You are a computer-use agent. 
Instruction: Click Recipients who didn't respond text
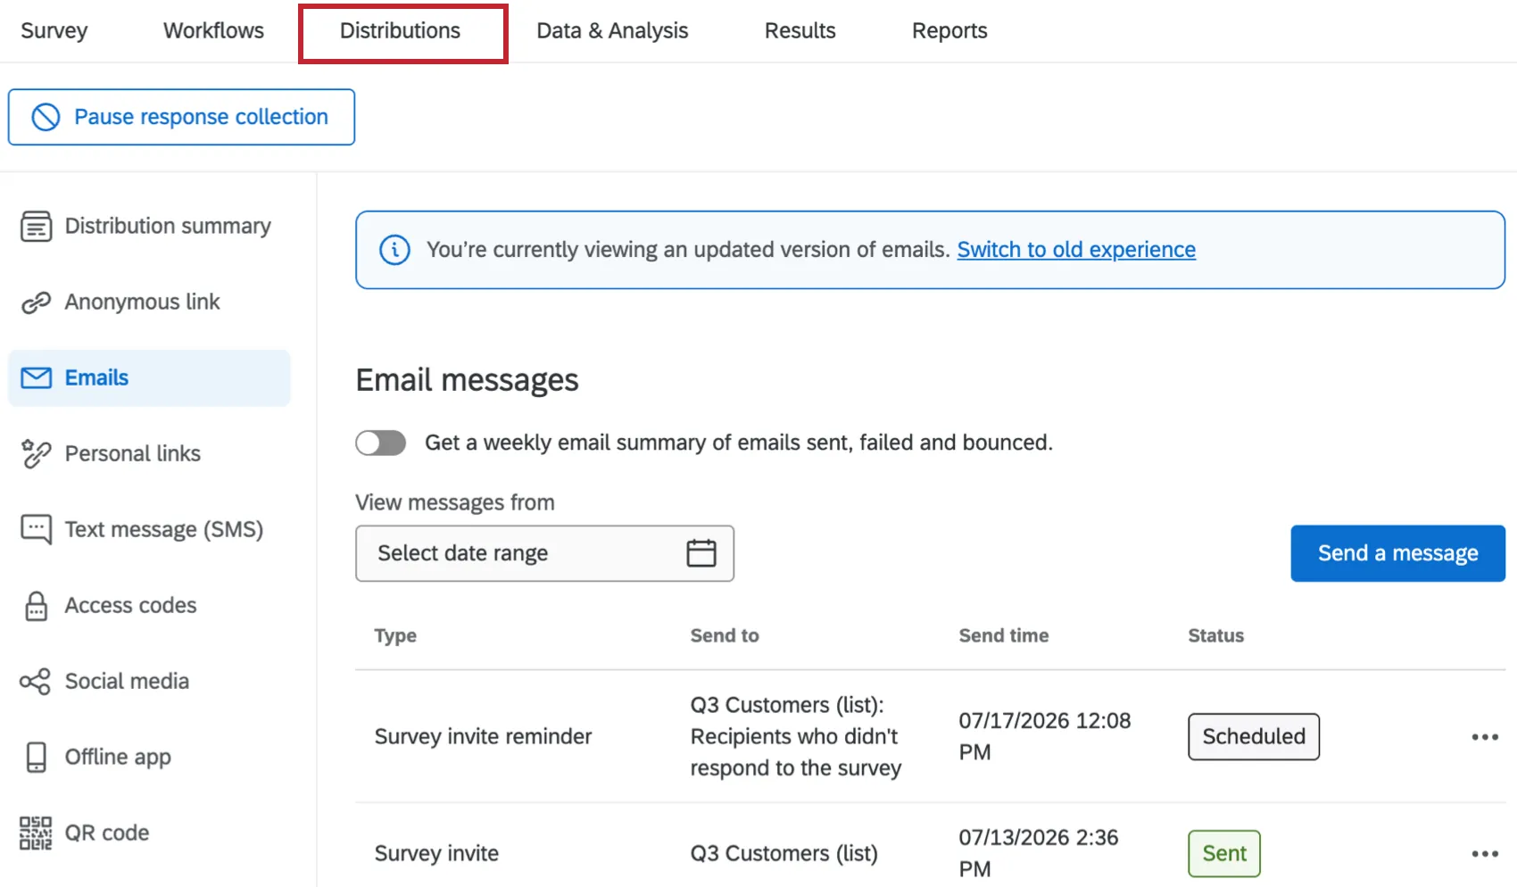796,753
